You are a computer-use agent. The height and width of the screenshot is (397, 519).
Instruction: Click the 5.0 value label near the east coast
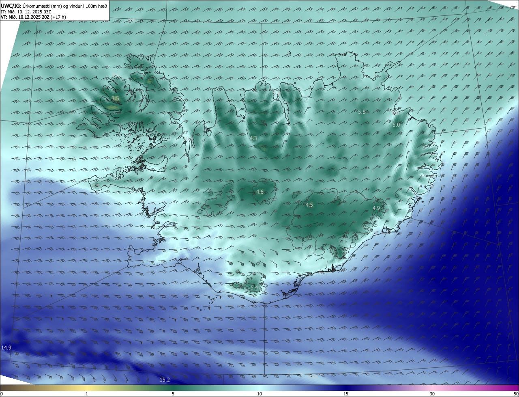[x=396, y=125]
